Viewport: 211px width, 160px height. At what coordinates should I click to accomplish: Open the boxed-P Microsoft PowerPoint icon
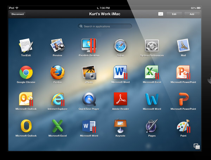(183, 72)
